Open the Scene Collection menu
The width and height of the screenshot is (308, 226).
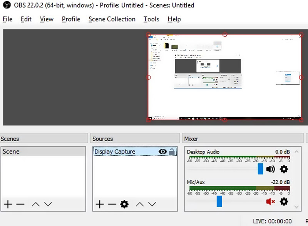[x=112, y=19]
